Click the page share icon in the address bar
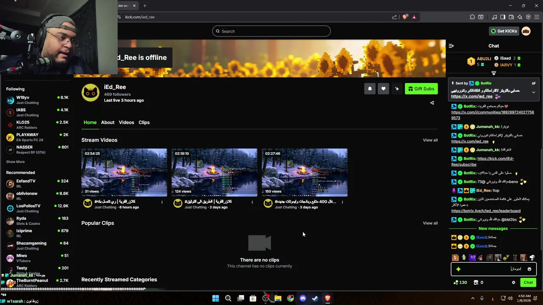Screen dimensions: 543x305 (x=395, y=17)
